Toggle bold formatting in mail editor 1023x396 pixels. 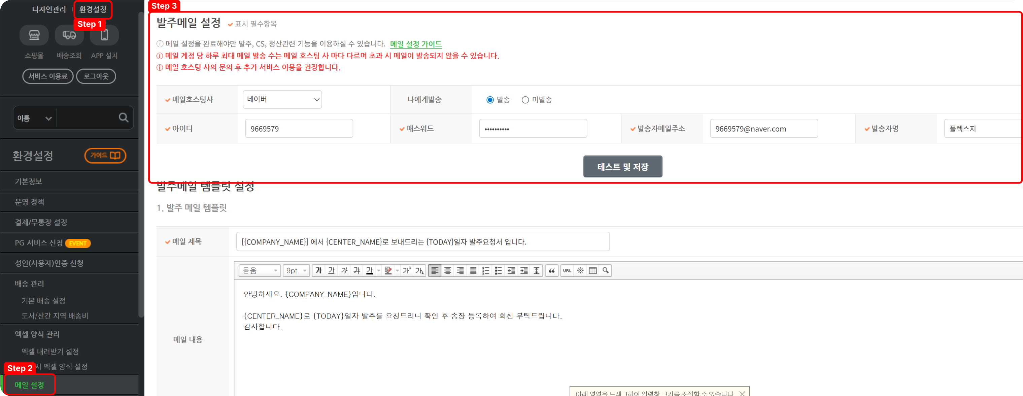[318, 270]
